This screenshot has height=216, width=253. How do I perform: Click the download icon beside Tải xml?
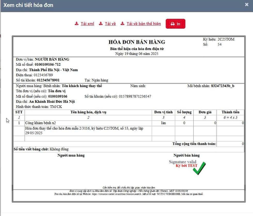76,24
